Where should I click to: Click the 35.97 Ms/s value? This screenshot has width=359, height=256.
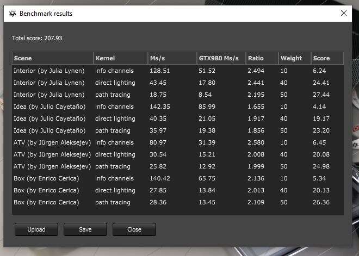click(158, 130)
